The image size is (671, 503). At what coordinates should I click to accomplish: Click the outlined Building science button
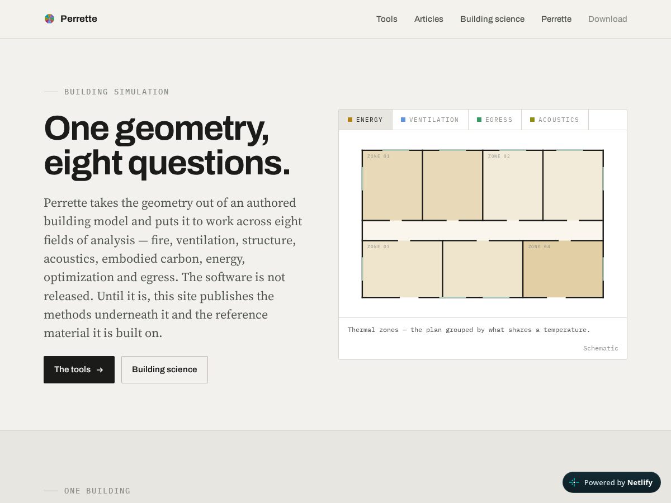coord(164,369)
